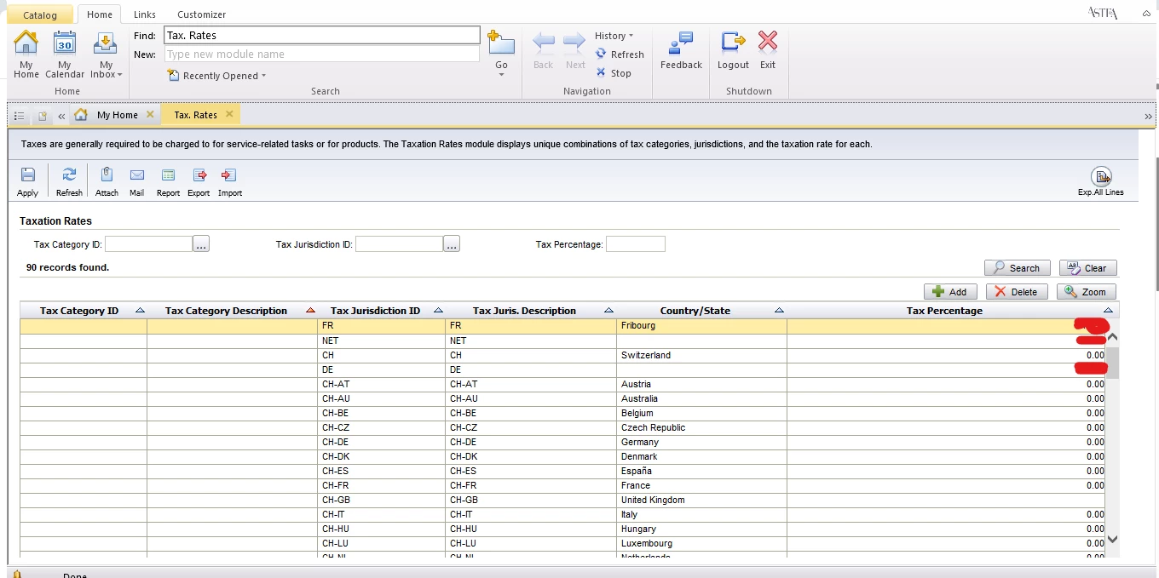Click the Feedback icon
The width and height of the screenshot is (1159, 578).
click(x=681, y=44)
